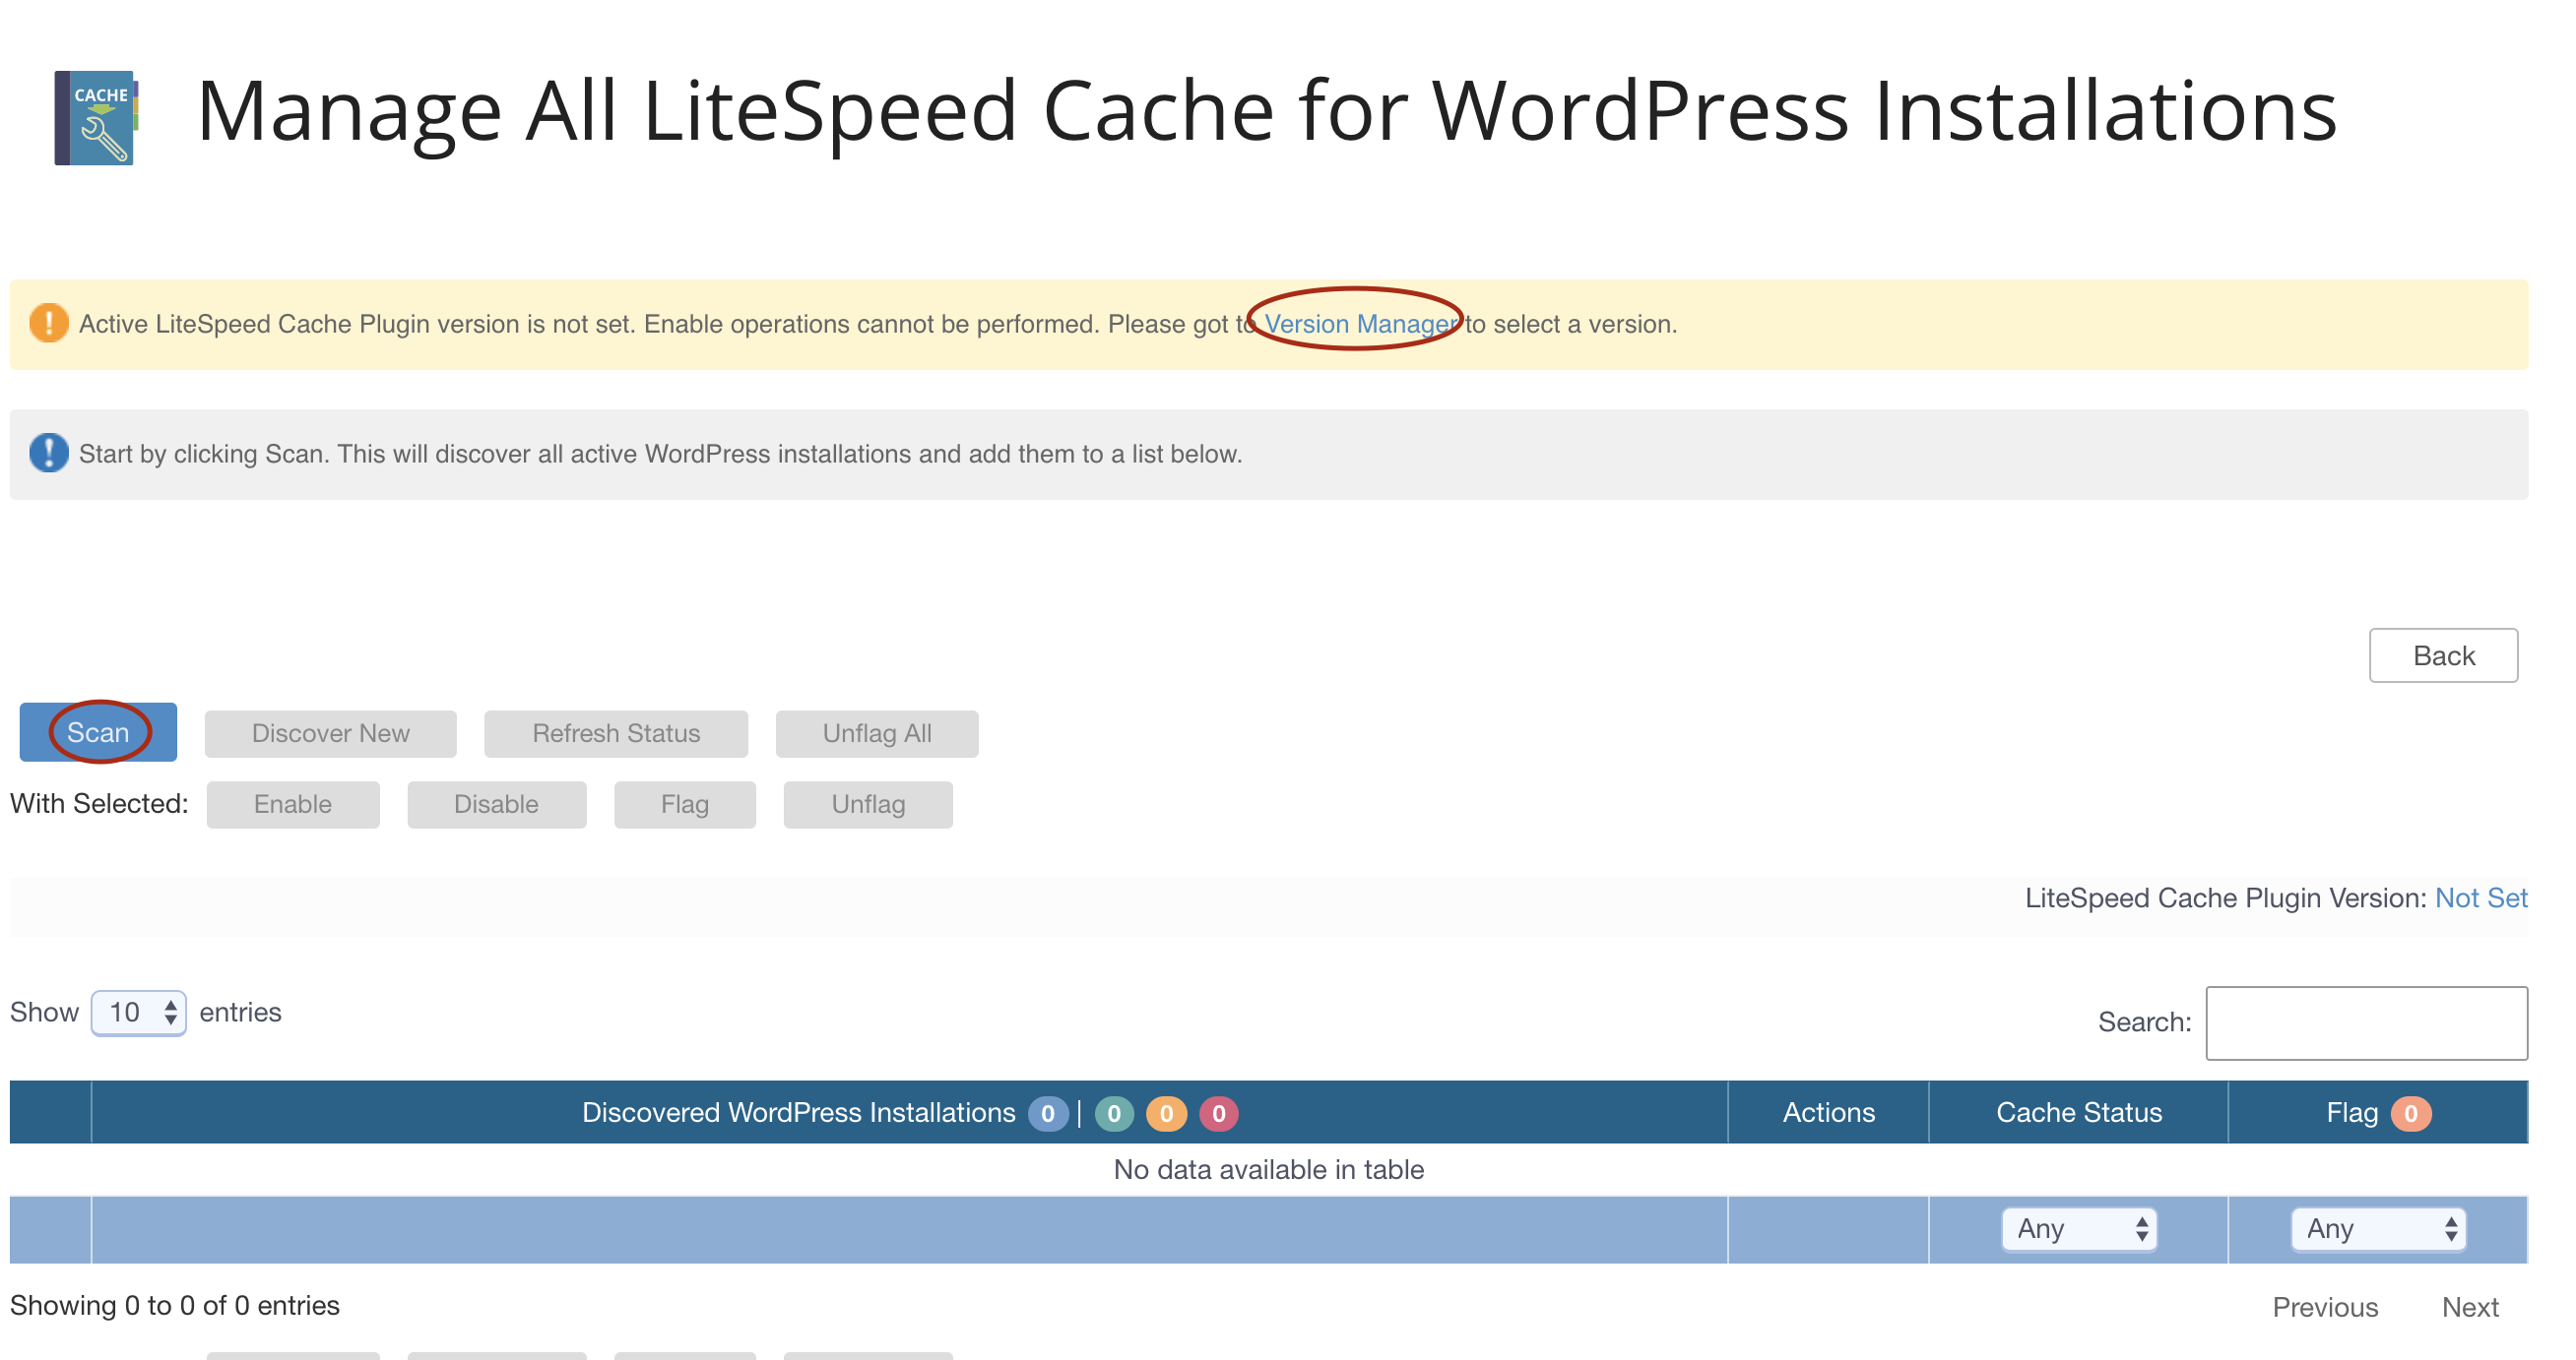Go Back using the Back button

(x=2443, y=656)
